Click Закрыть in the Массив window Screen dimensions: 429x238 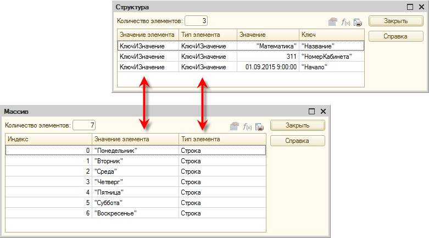tap(297, 125)
